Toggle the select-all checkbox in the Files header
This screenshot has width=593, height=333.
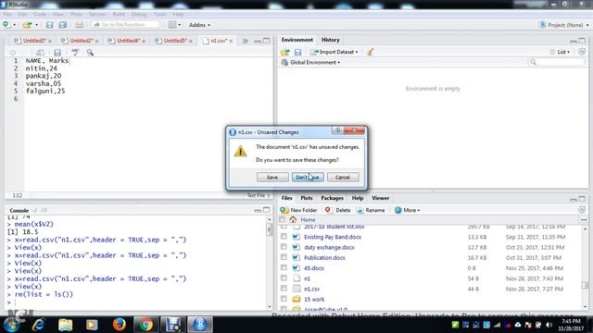(x=282, y=220)
